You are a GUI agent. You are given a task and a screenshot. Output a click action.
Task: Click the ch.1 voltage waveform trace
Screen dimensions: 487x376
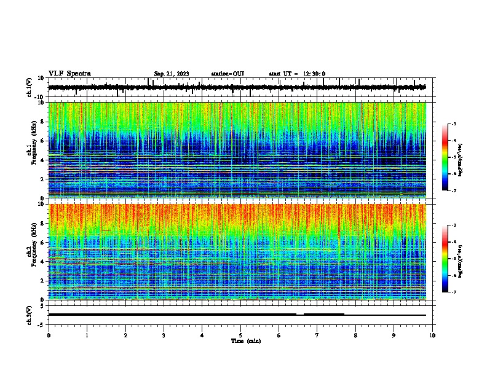coord(237,87)
